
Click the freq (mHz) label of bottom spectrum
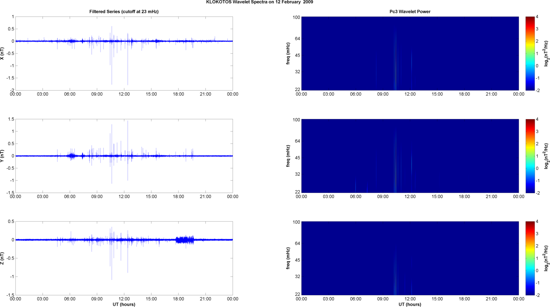pos(288,258)
